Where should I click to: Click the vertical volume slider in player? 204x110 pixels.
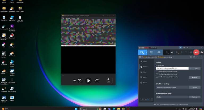pos(112,81)
